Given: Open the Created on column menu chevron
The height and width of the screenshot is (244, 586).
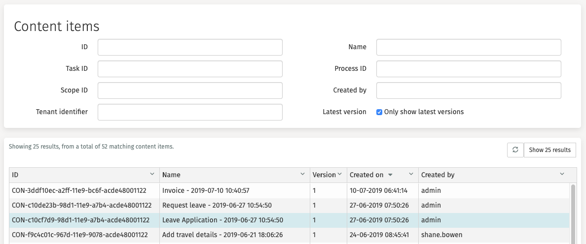Looking at the screenshot, I should coord(411,174).
